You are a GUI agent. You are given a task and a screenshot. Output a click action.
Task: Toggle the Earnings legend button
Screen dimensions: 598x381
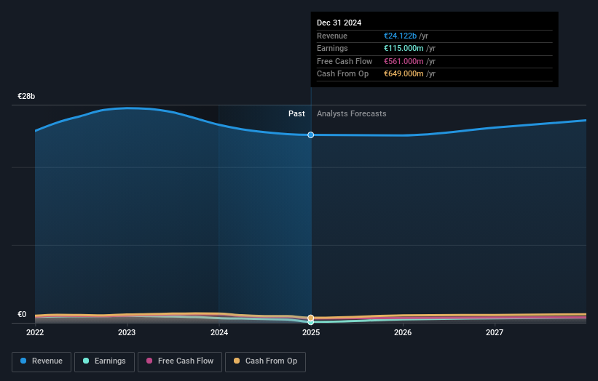tap(104, 361)
